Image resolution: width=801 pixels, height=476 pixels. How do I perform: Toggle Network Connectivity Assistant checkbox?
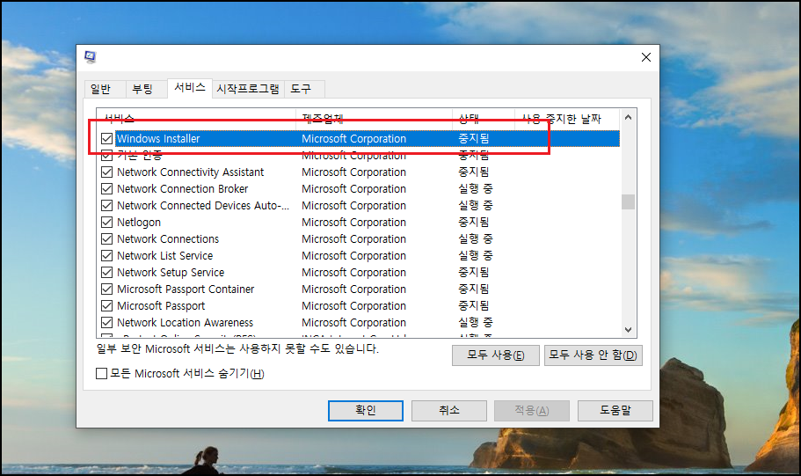[106, 172]
